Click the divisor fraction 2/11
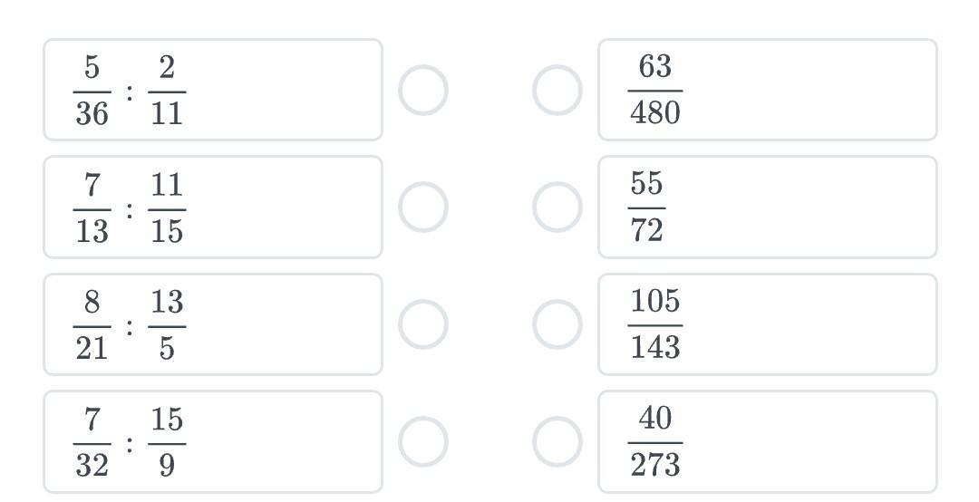The height and width of the screenshot is (502, 979). coord(167,91)
